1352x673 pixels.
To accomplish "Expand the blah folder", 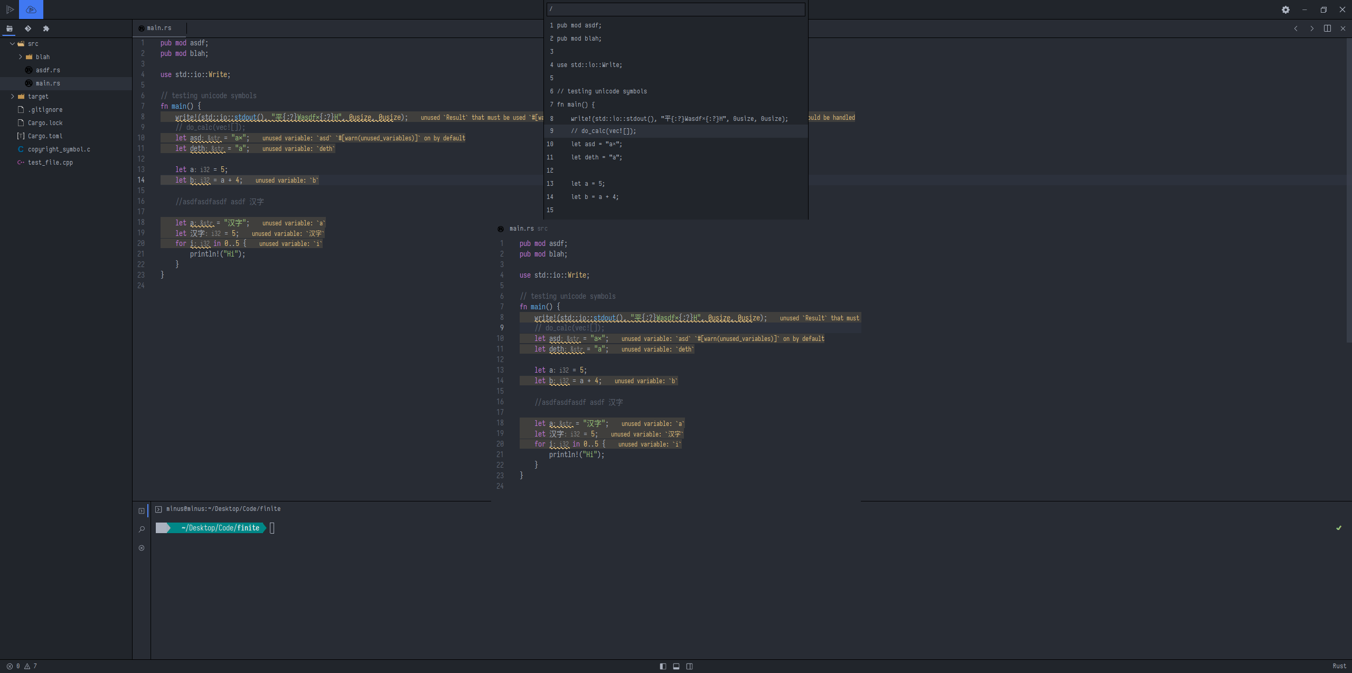I will point(21,57).
